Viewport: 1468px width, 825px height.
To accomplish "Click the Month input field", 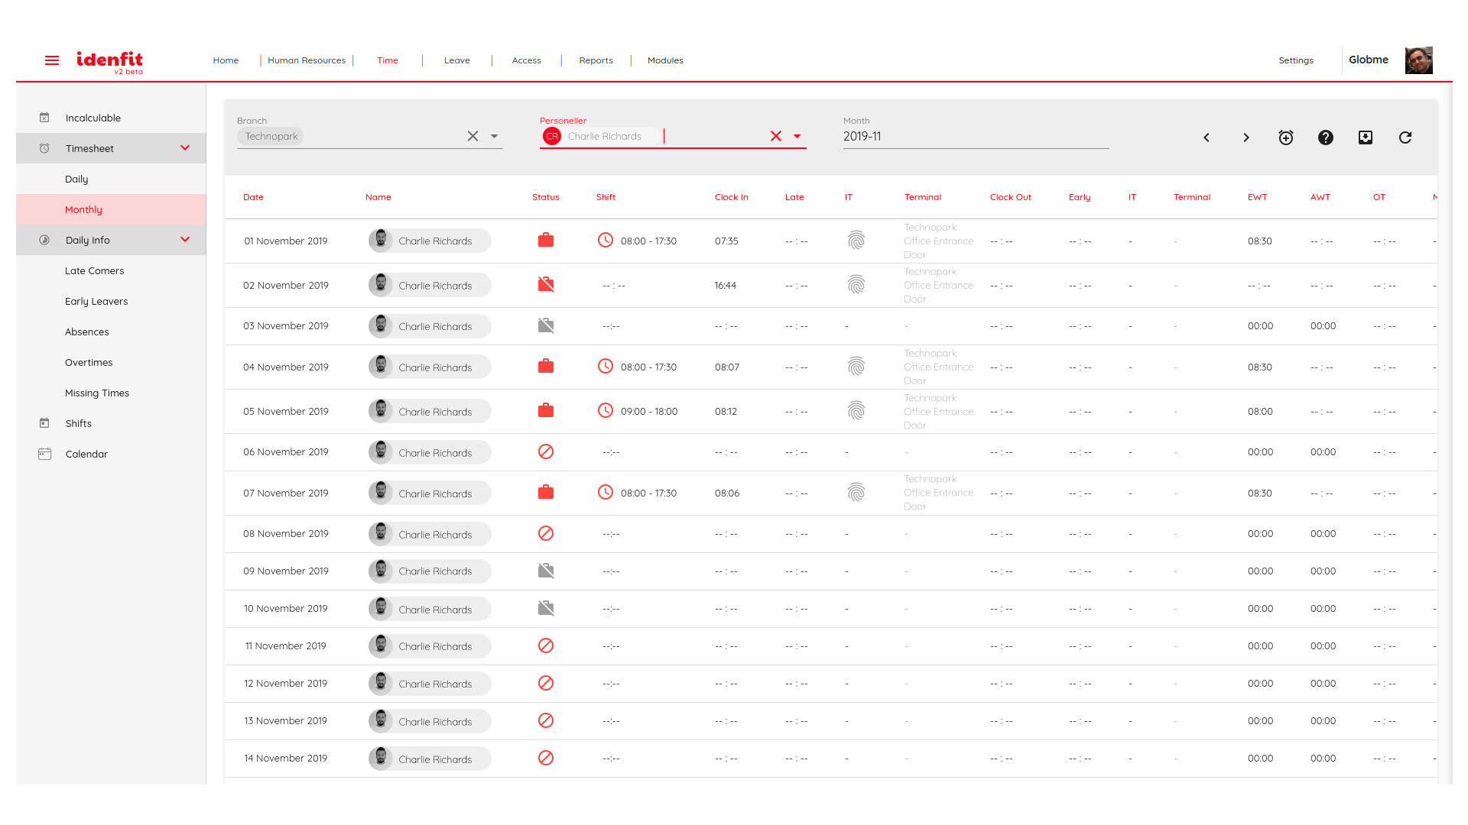I will pyautogui.click(x=975, y=137).
